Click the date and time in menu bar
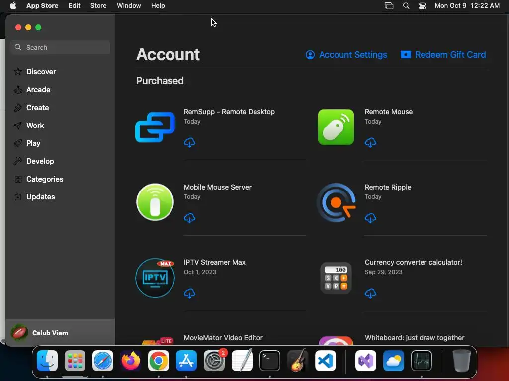 [x=467, y=6]
